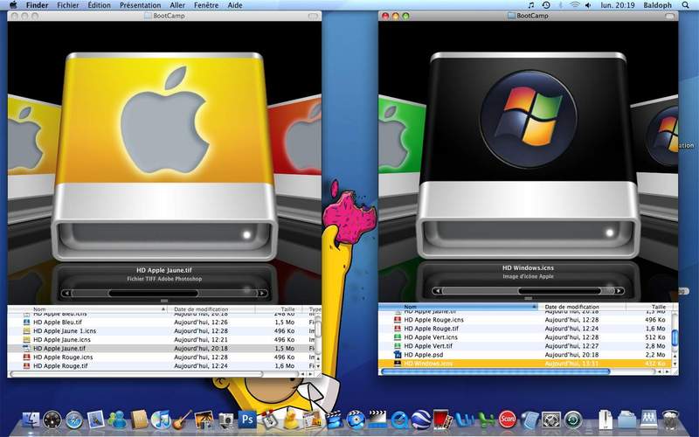Launch Google Earth globe in Dock
Viewport: 699px width, 437px height.
(x=421, y=420)
